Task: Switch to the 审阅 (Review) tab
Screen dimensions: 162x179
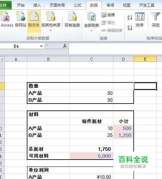Action: 110,5
